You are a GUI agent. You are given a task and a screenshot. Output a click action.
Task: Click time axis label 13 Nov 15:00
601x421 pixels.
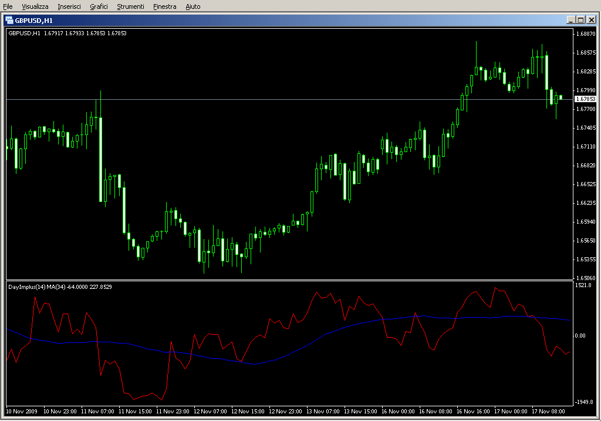360,412
